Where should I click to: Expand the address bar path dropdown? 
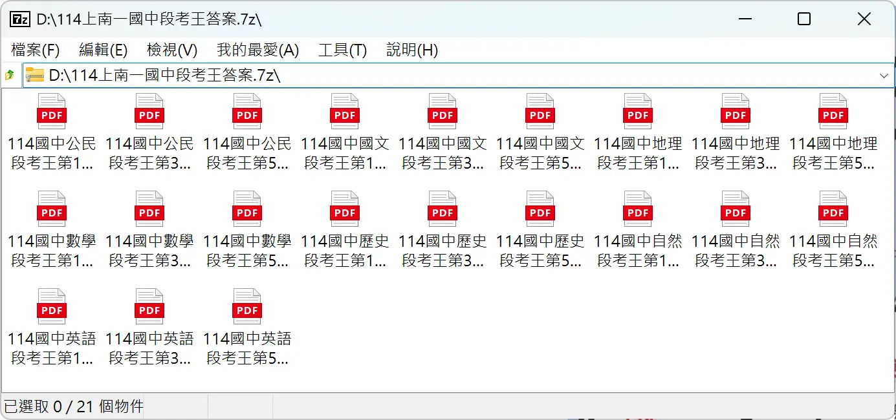(884, 76)
